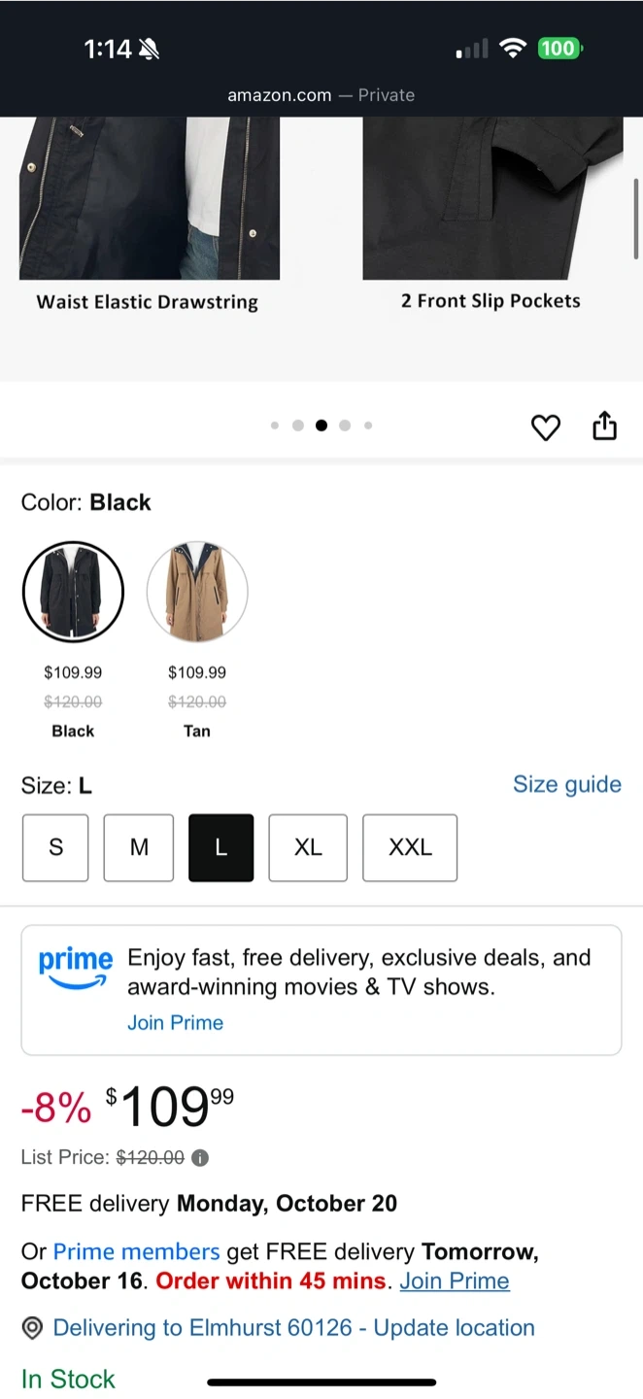Choose size XL
Viewport: 643px width, 1399px height.
coord(308,847)
